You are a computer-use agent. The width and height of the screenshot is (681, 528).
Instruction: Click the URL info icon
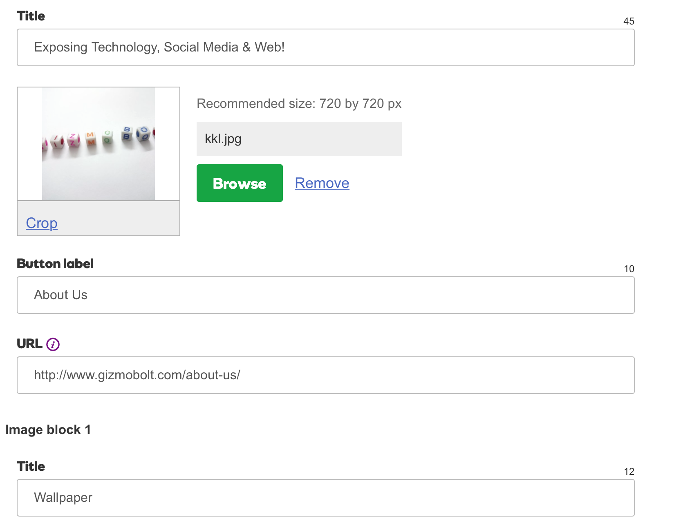(x=53, y=345)
